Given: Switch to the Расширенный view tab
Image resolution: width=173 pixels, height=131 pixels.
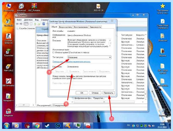Looking at the screenshot, I should pos(44,105).
